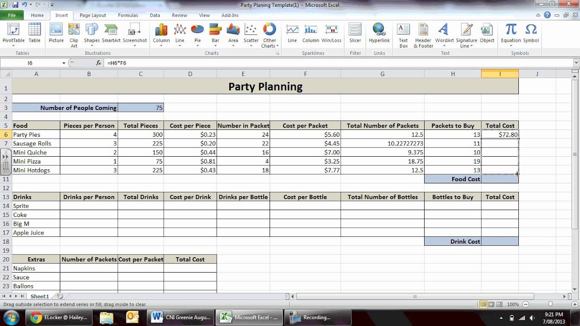Insert a Pie chart
Image resolution: width=580 pixels, height=326 pixels.
(198, 35)
